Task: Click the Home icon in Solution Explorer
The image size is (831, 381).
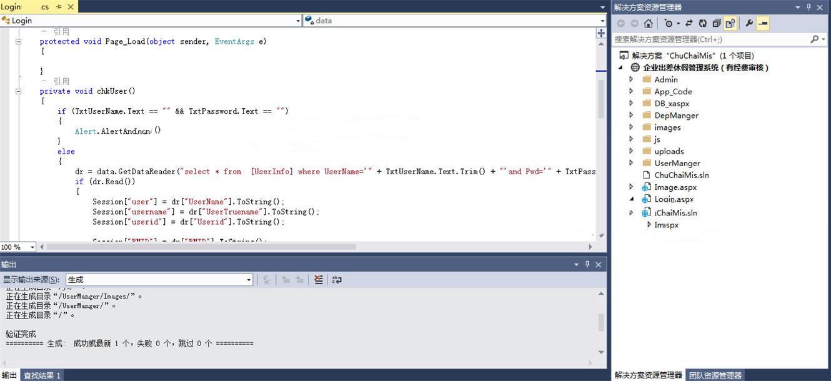Action: (x=649, y=23)
